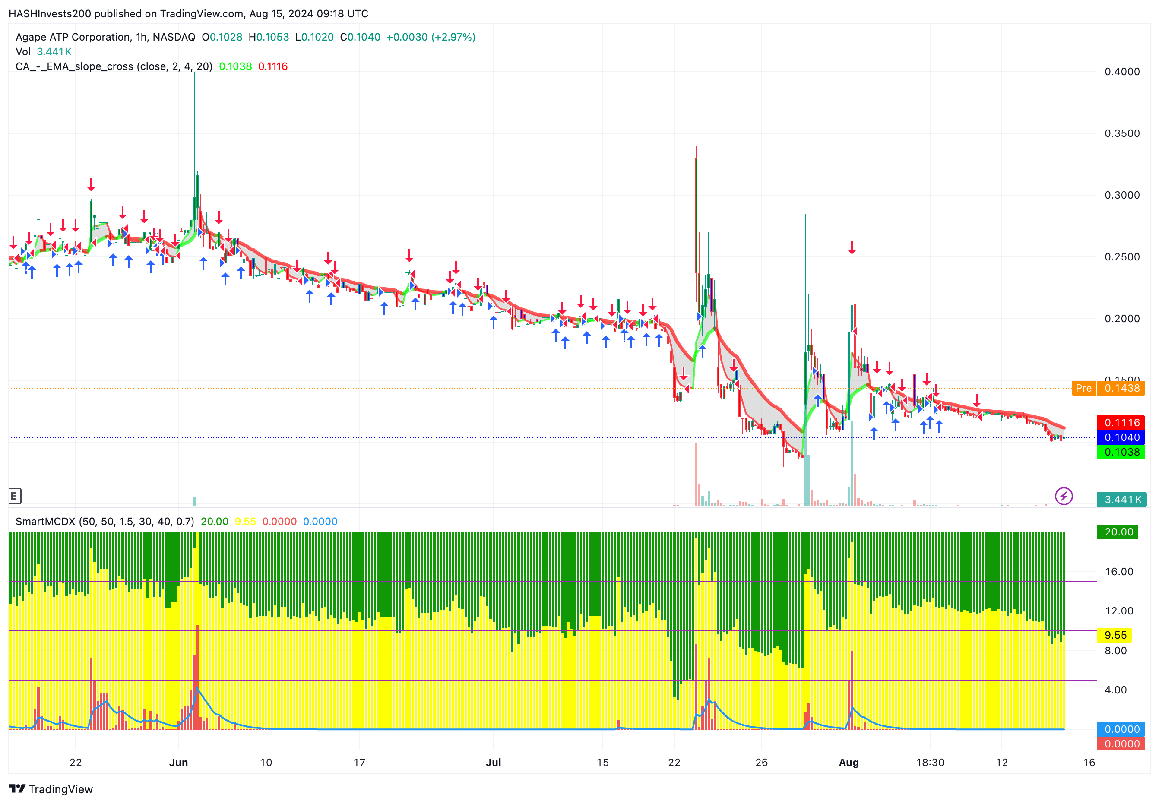The height and width of the screenshot is (804, 1159).
Task: Click the 17 date axis label
Action: click(x=359, y=762)
